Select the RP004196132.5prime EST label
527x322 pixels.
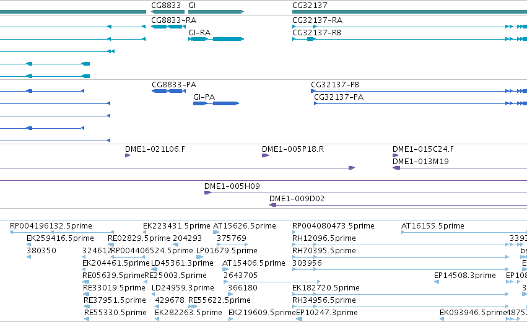51,226
